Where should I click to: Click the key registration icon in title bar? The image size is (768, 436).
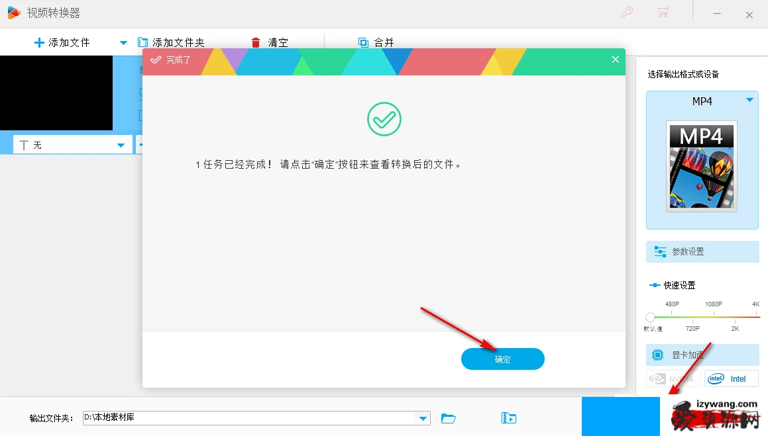coord(627,13)
